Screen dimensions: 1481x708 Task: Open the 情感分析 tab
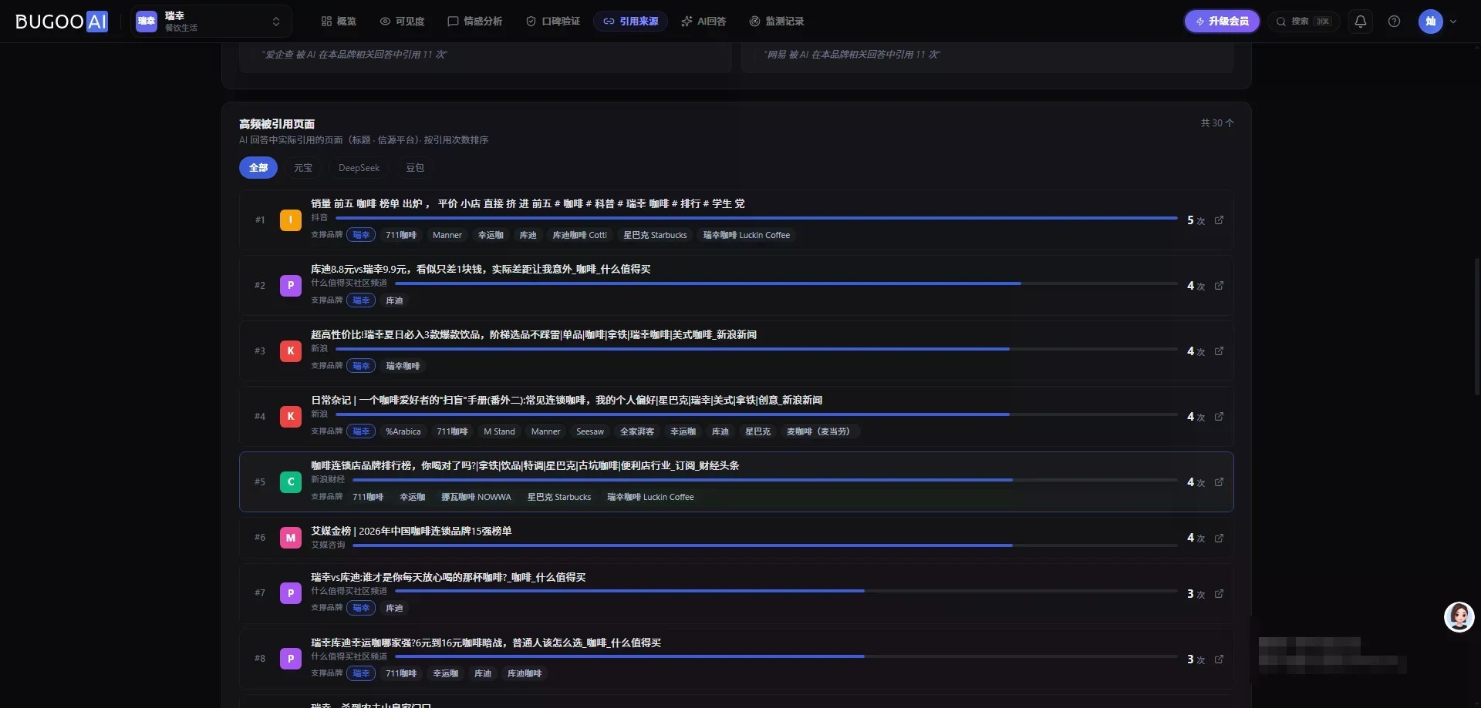tap(474, 22)
